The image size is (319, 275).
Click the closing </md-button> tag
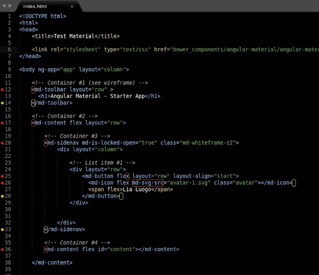[x=101, y=196]
